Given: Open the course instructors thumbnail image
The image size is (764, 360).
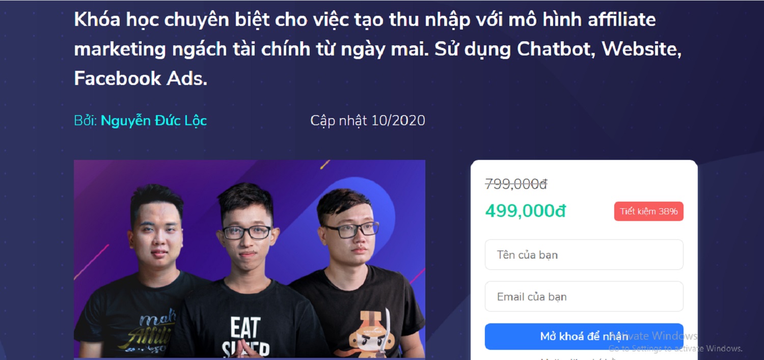Looking at the screenshot, I should (x=250, y=259).
